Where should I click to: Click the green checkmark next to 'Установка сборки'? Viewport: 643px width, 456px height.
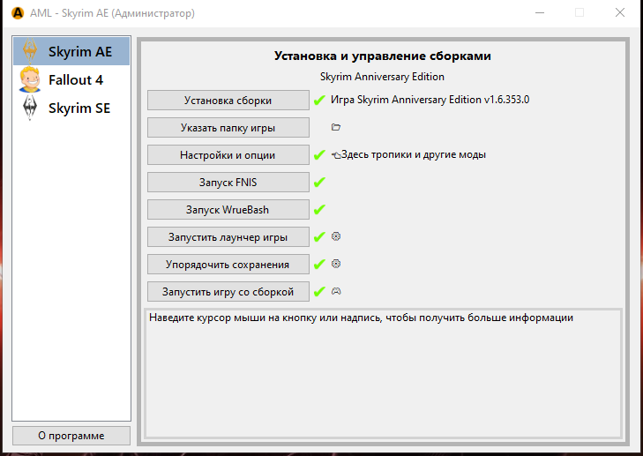point(319,101)
